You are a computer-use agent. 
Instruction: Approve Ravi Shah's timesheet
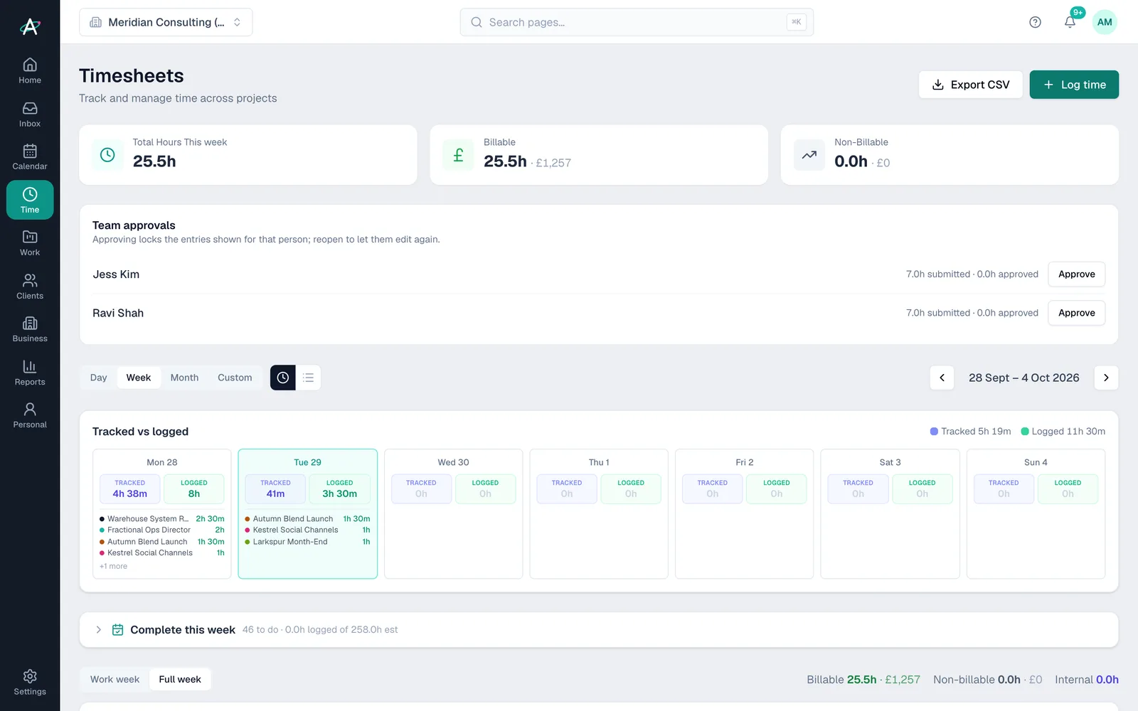[x=1076, y=313]
